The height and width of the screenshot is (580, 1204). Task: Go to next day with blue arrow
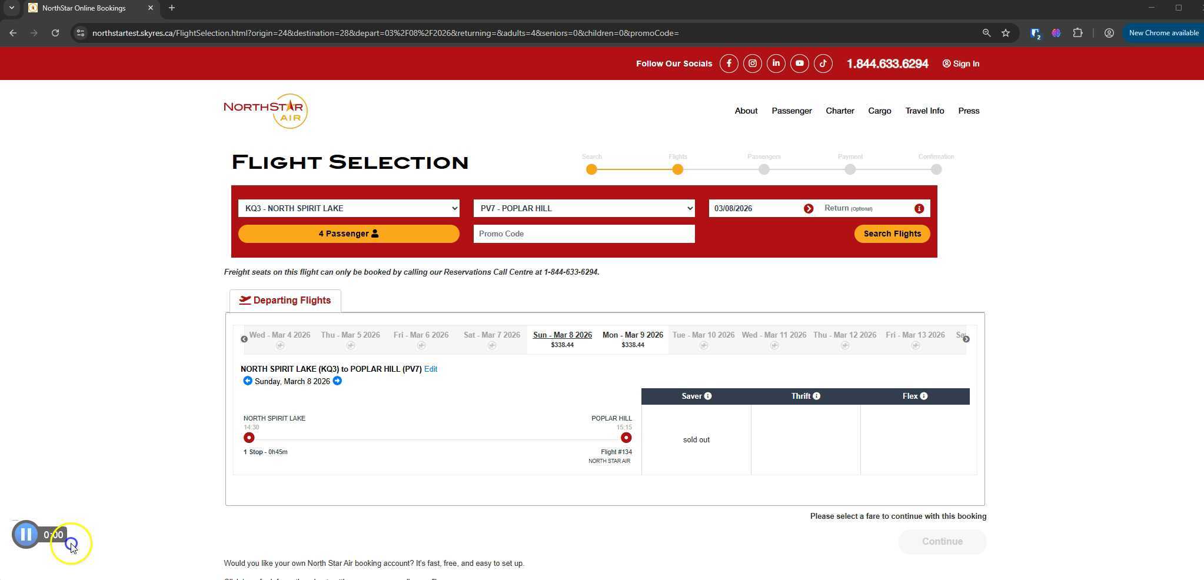[x=337, y=381]
